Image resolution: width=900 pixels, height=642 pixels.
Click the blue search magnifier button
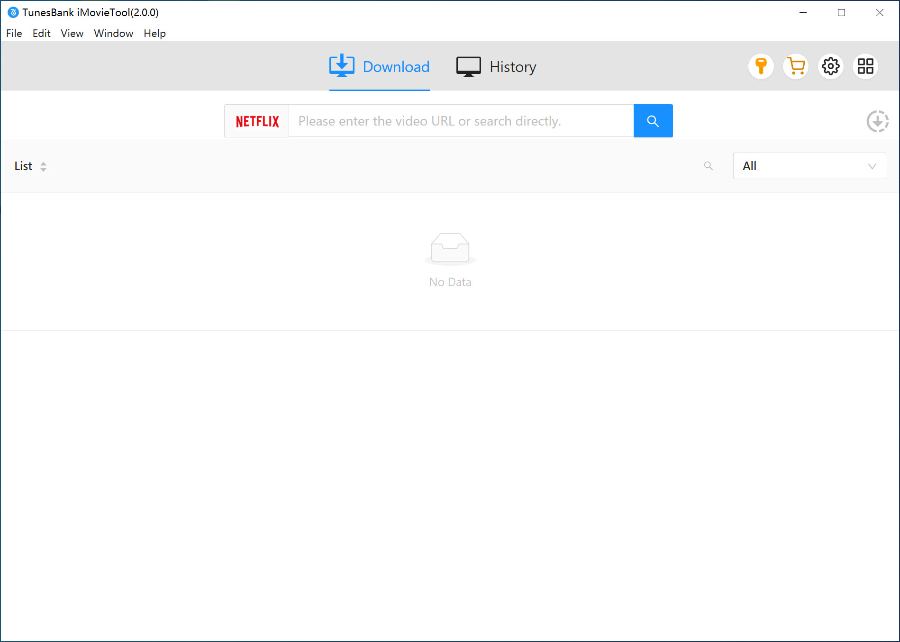coord(653,121)
